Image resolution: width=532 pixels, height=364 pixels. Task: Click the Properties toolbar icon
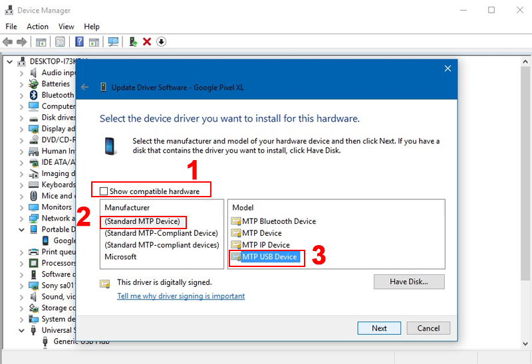[x=60, y=42]
